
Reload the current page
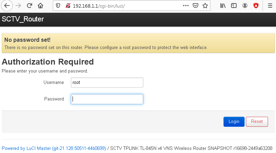pyautogui.click(x=29, y=6)
